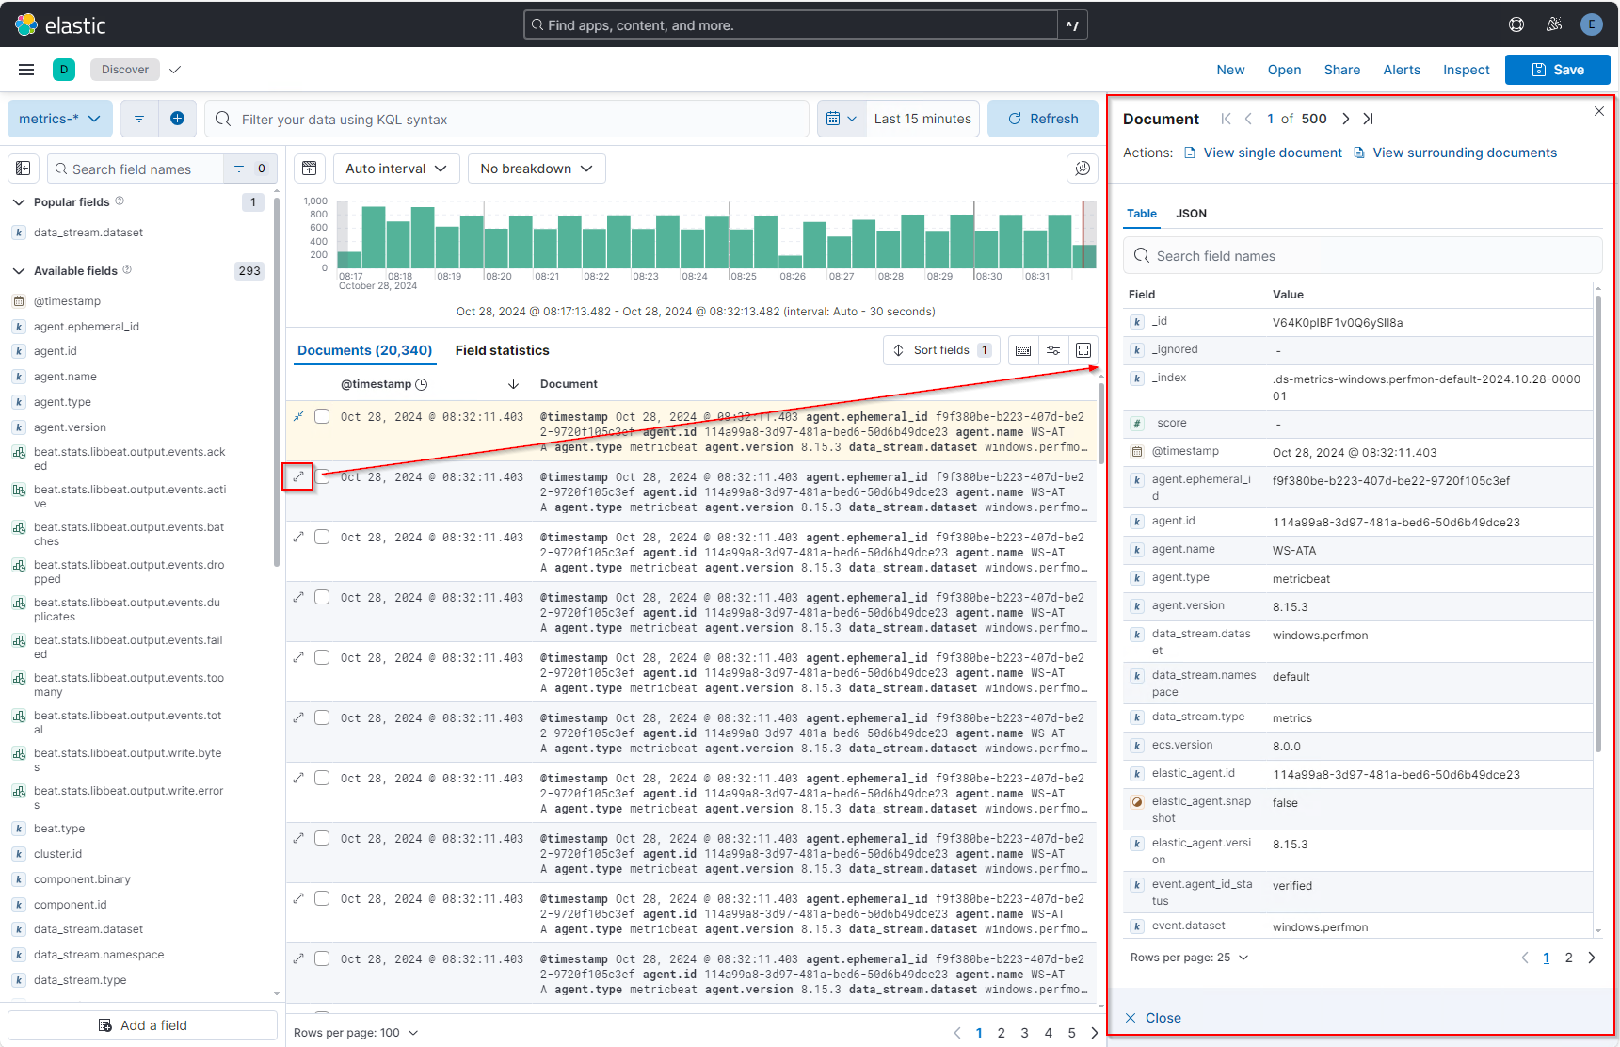Click the Refresh button
Screen dimensions: 1620x1047
(1043, 119)
